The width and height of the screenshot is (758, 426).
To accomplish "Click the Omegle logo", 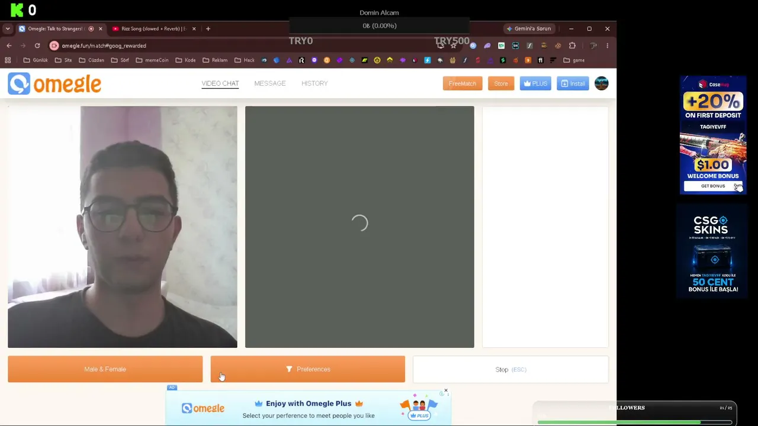I will pyautogui.click(x=54, y=84).
